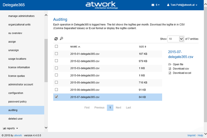Click the 2015-04-delegate365.csv file name
Screen dimensions: 207x138
point(85,75)
